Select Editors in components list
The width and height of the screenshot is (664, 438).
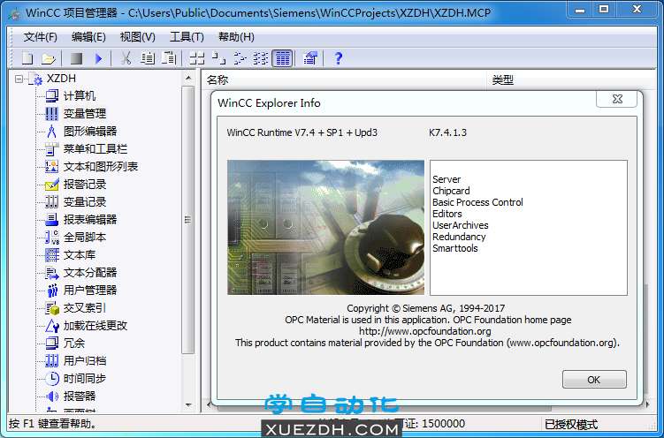pos(447,214)
